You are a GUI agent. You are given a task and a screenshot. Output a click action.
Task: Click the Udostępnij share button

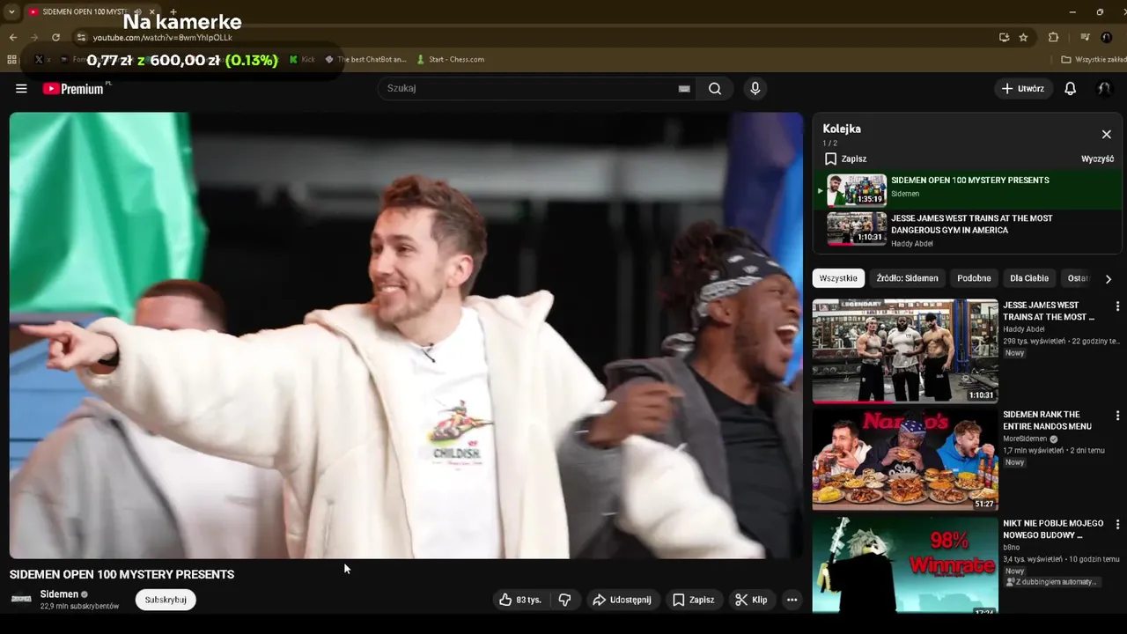pos(623,600)
